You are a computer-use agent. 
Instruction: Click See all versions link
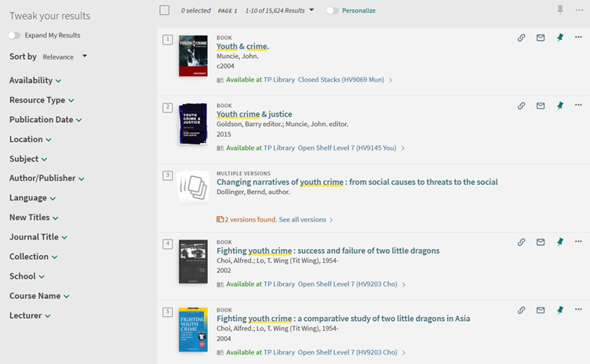pos(303,220)
